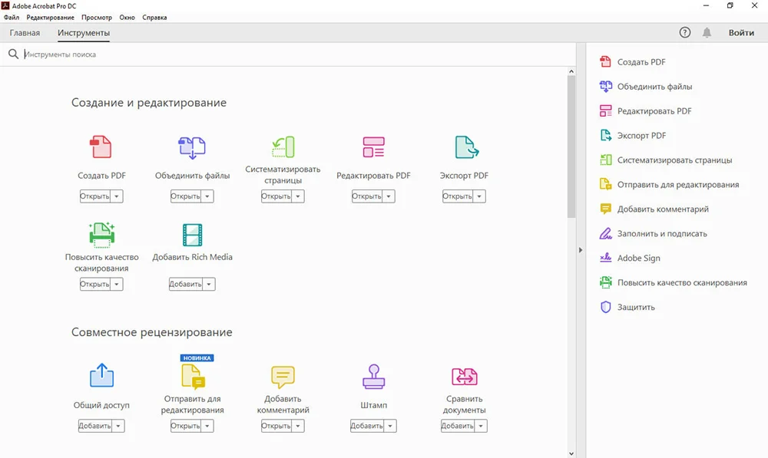Open the Редактирование menu
Screen dimensions: 768x458
click(51, 17)
